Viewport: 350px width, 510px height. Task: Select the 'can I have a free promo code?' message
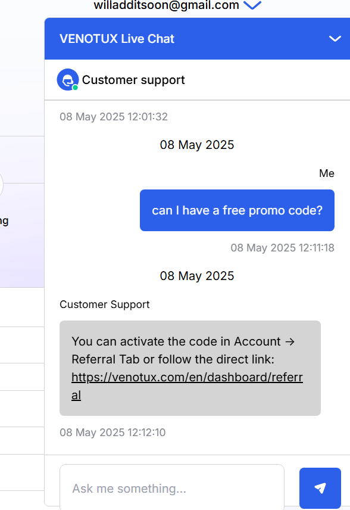[237, 210]
